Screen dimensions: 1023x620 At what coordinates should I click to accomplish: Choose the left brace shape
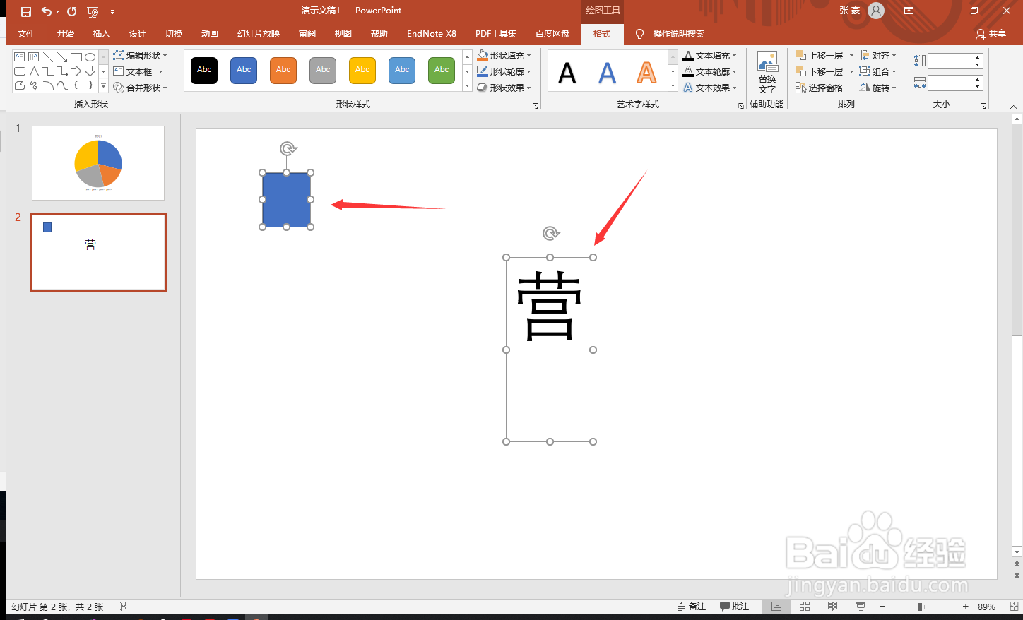[x=76, y=85]
